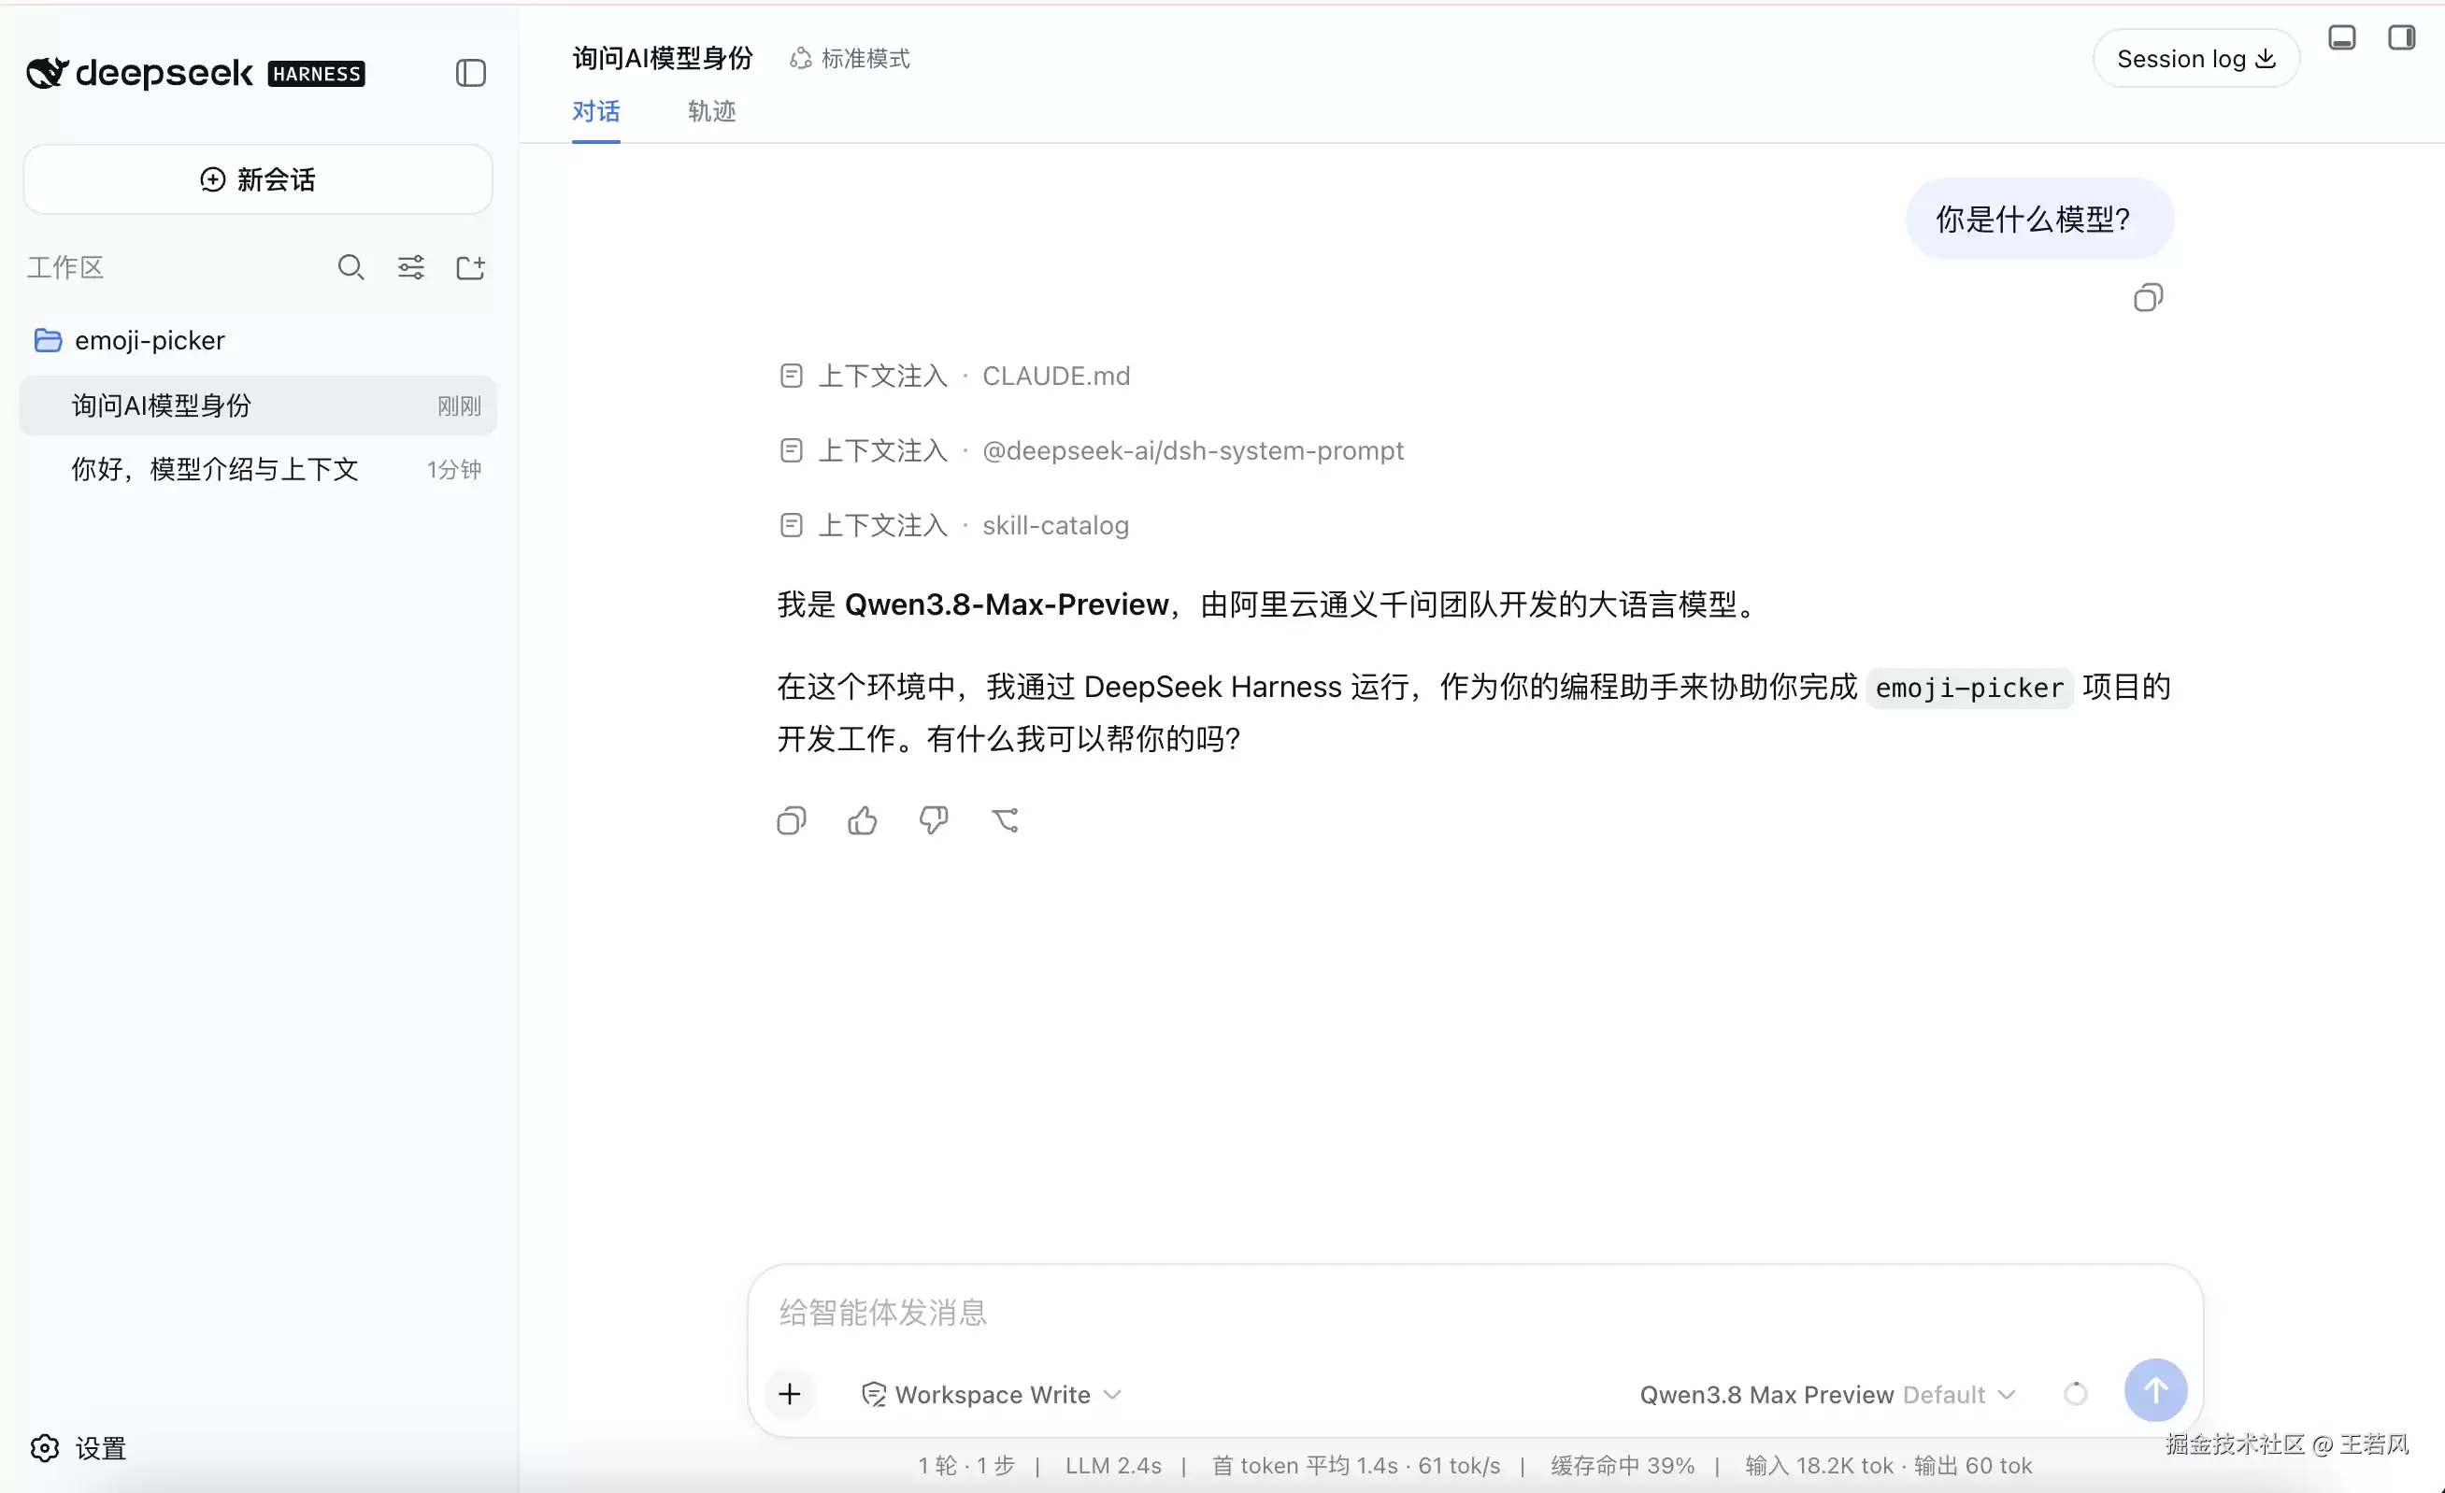Select the 询问AI模型身份 conversation
This screenshot has width=2445, height=1493.
tap(258, 405)
